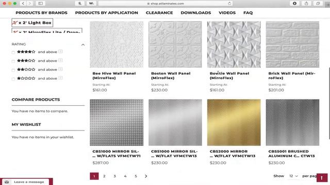This screenshot has width=330, height=185.
Task: Click CBS1000 W/FLAT VFMCTW13 thumbnail
Action: pos(175,122)
